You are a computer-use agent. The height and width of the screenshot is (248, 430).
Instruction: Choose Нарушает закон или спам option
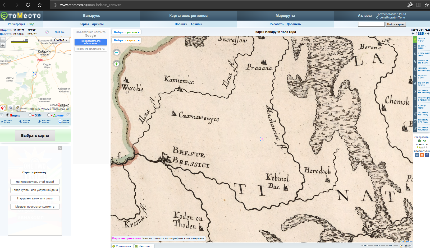(35, 198)
